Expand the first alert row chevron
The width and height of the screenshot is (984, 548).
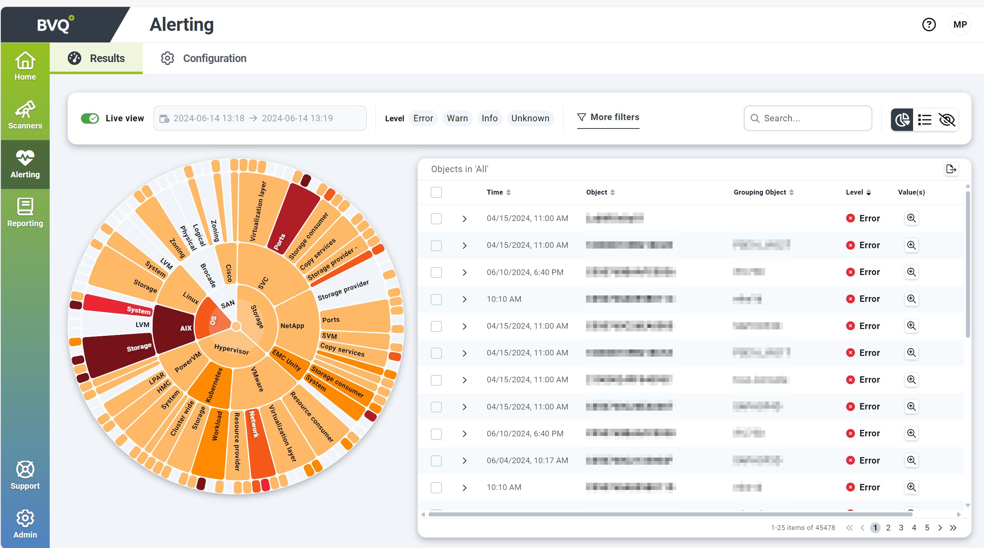click(464, 218)
